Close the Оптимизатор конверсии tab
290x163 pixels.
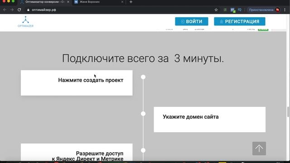click(x=68, y=2)
